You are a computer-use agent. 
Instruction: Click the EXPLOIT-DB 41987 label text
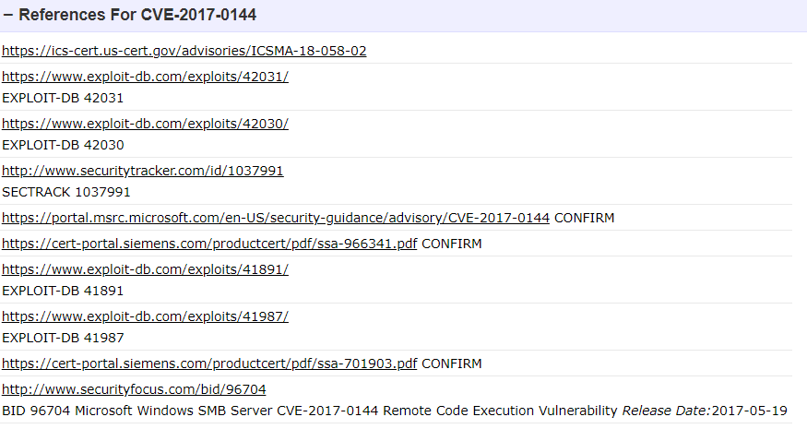pos(63,338)
